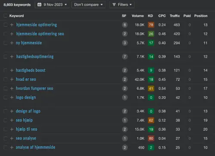The width and height of the screenshot is (215, 156).
Task: Open SF badge 3 for ny hjemmeside
Action: pos(125,43)
